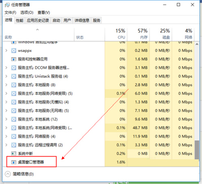Viewport: 202px width, 184px height.
Task: Sort by the 4% 网络 column header
Action: click(183, 34)
